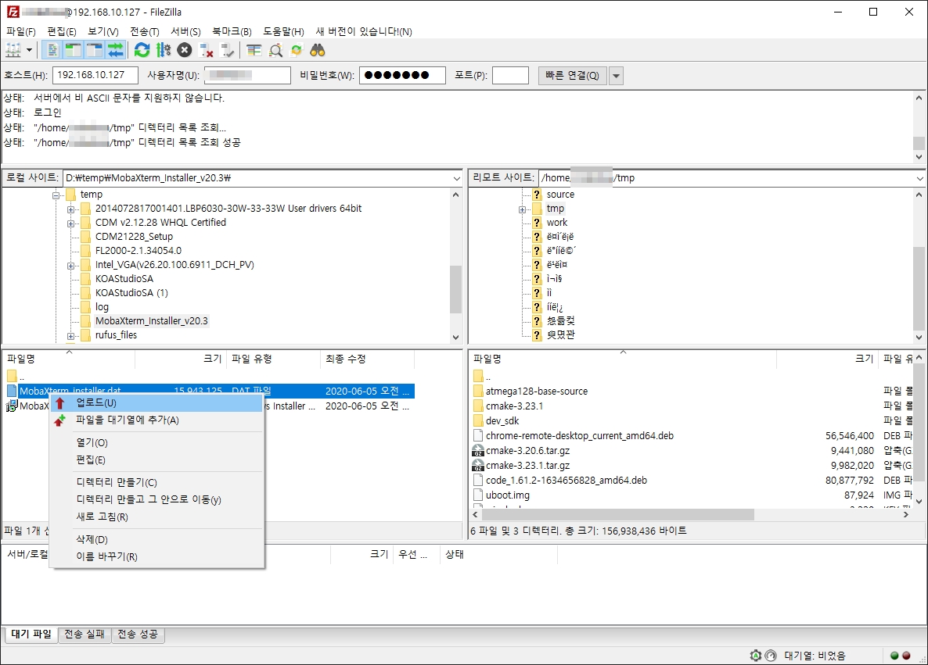Image resolution: width=928 pixels, height=665 pixels.
Task: Expand the 2014072817001401.LBP6030 drivers folder
Action: click(x=70, y=209)
